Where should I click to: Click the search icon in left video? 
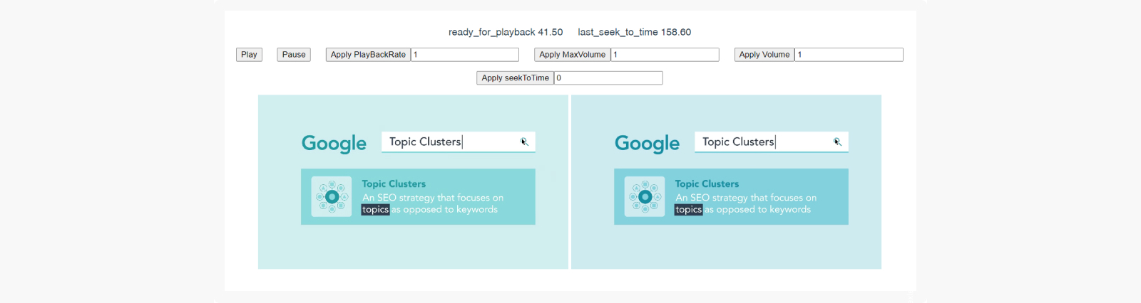524,142
